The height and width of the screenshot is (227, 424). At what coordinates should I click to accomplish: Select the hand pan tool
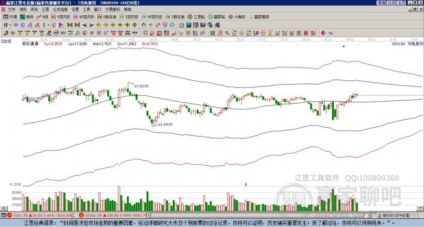click(144, 25)
